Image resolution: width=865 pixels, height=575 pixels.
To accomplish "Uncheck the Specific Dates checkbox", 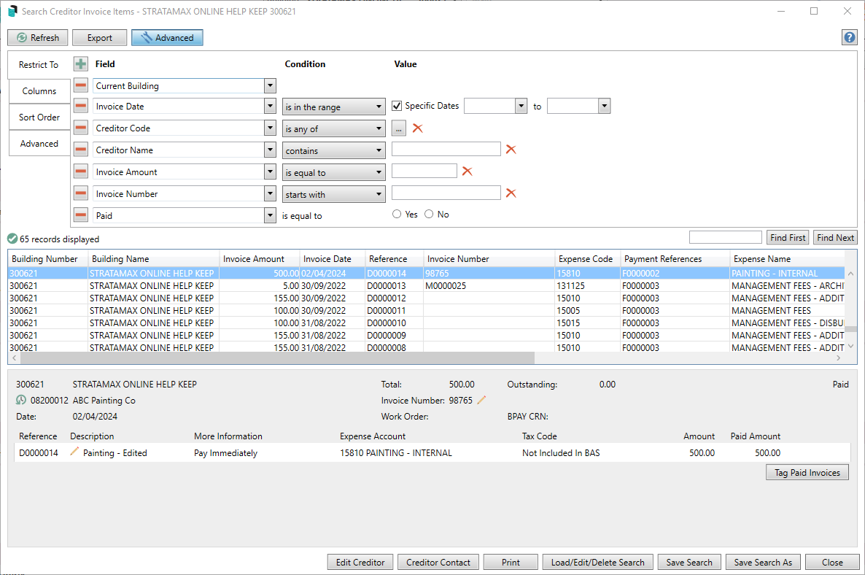I will click(x=397, y=106).
